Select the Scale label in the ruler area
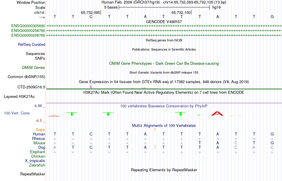 [40, 7]
